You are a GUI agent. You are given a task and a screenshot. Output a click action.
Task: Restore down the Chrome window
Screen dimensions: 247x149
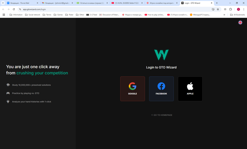[237, 3]
